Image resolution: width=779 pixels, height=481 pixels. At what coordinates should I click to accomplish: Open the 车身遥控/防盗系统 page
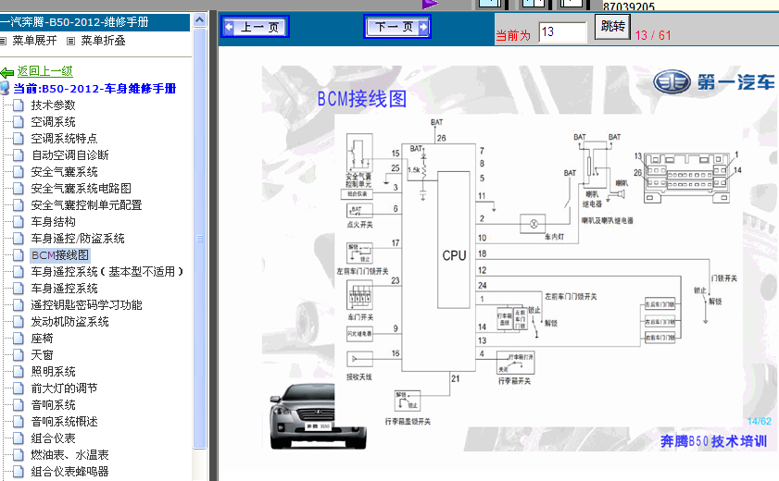78,239
